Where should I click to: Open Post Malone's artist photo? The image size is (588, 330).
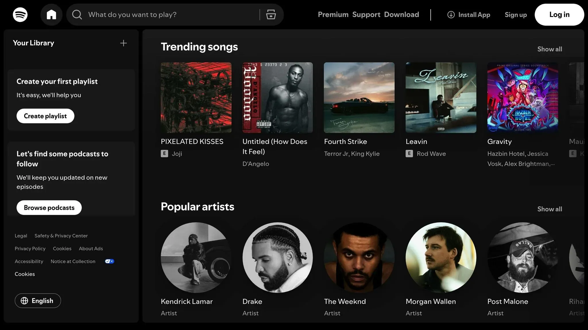[x=523, y=258]
